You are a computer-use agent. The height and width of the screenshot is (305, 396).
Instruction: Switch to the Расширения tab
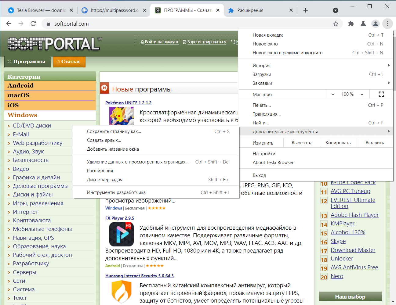pos(260,10)
